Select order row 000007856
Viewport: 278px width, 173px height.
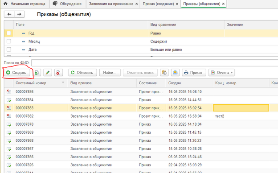(x=141, y=157)
